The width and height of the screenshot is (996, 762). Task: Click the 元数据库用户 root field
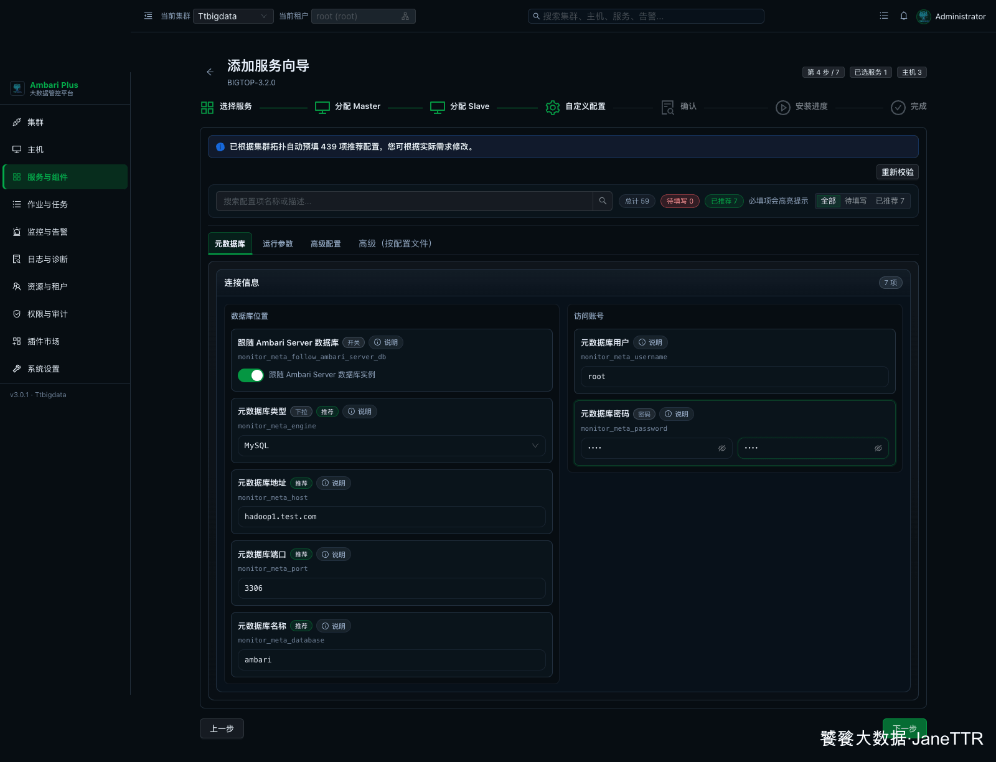735,377
